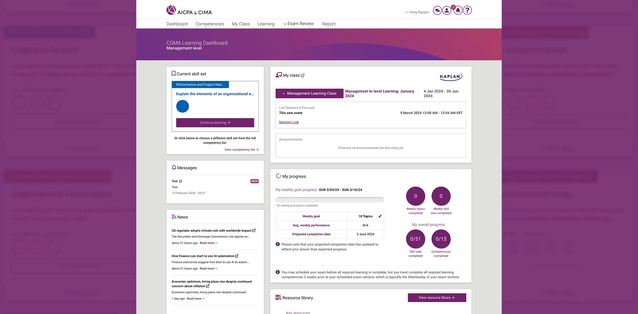
Task: Click the View resource library button
Action: coord(437,298)
